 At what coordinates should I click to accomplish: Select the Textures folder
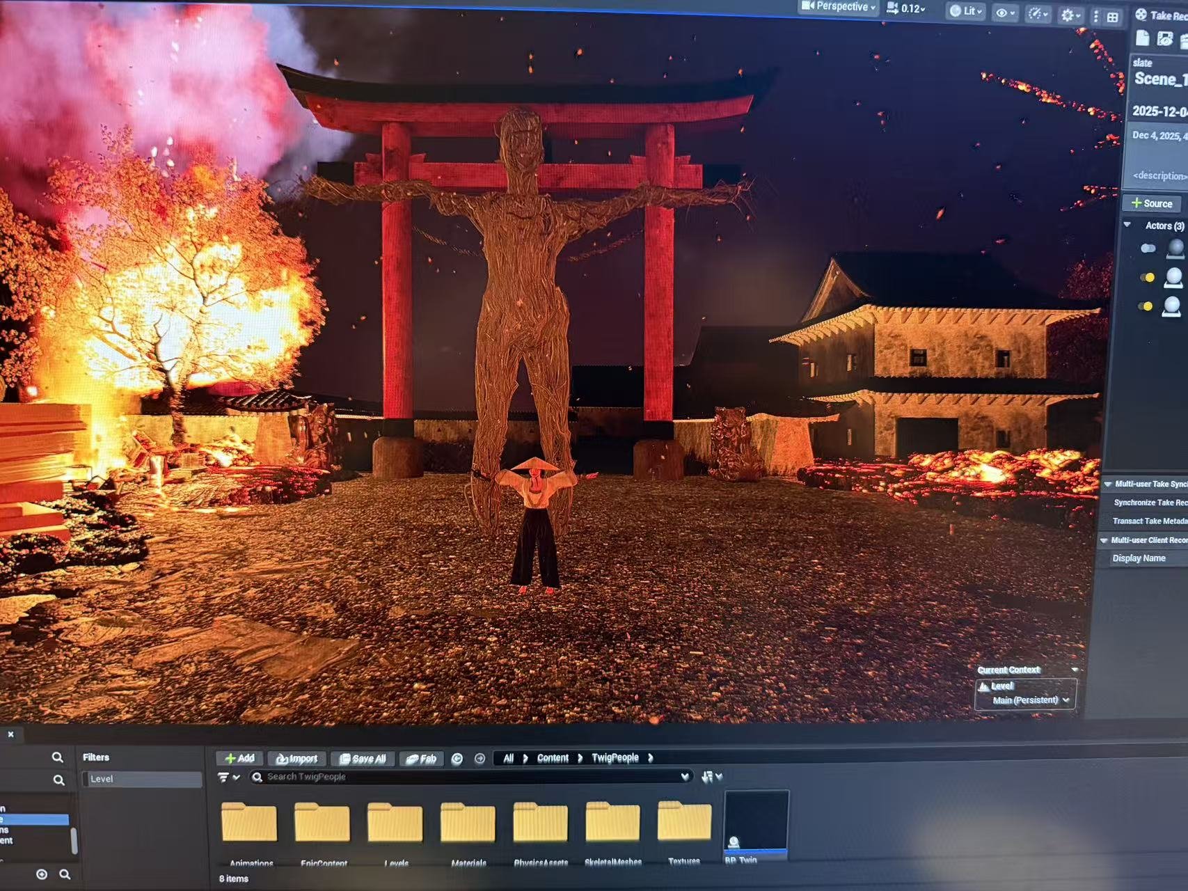tap(685, 831)
